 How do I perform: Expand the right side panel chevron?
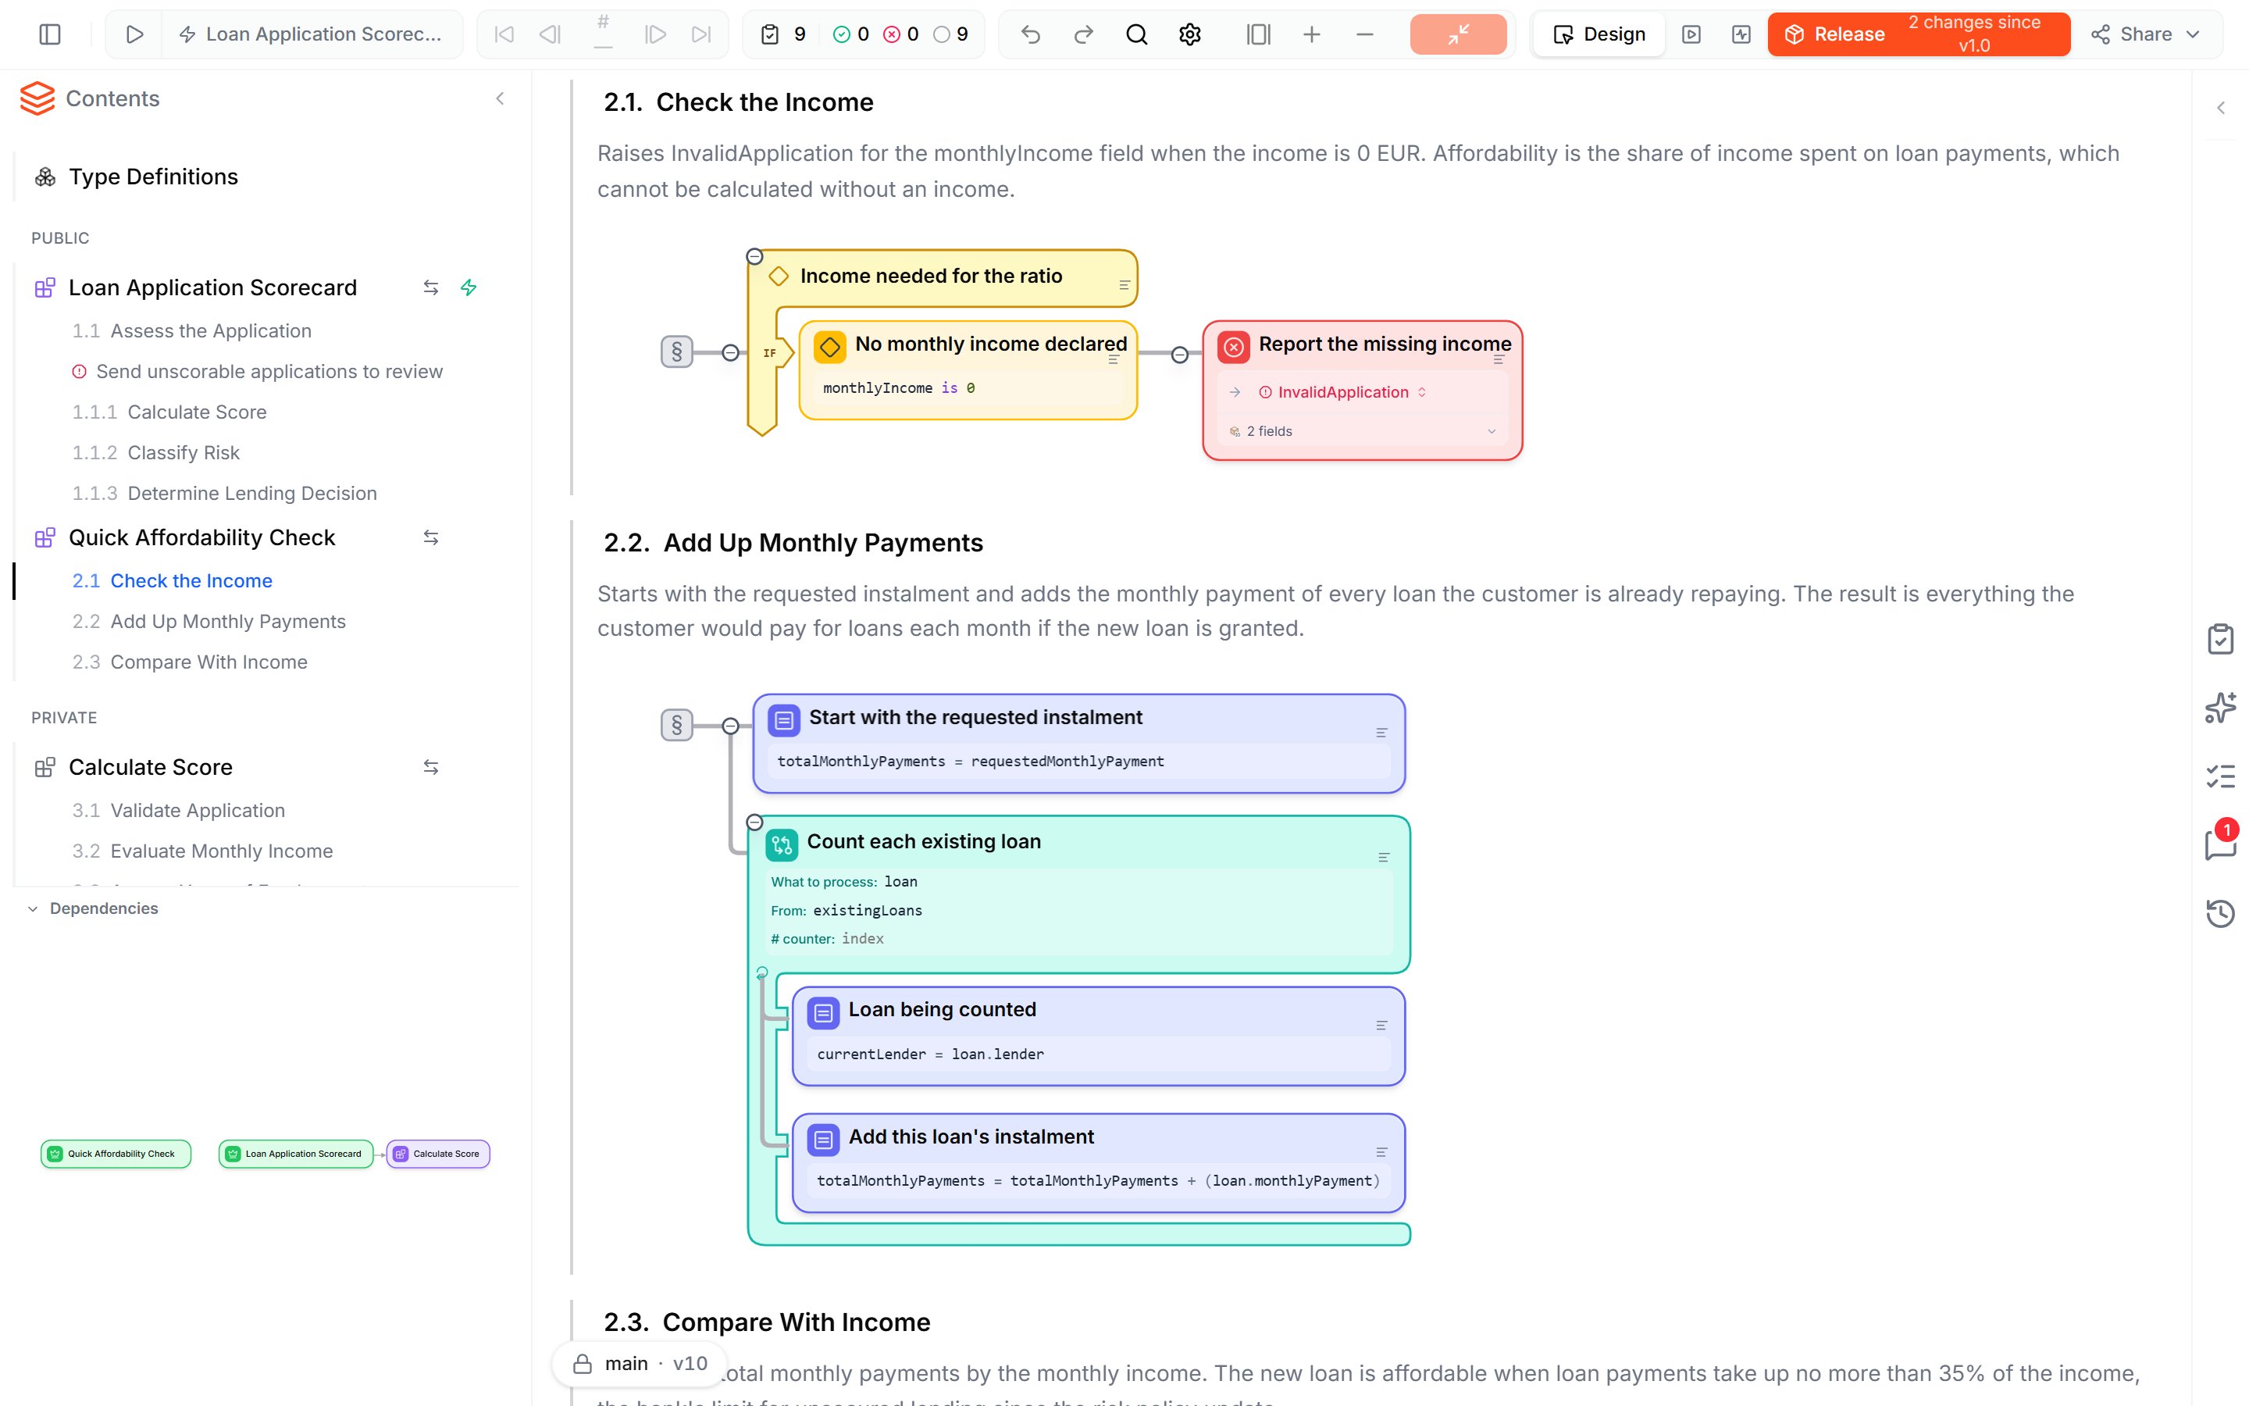(2220, 108)
